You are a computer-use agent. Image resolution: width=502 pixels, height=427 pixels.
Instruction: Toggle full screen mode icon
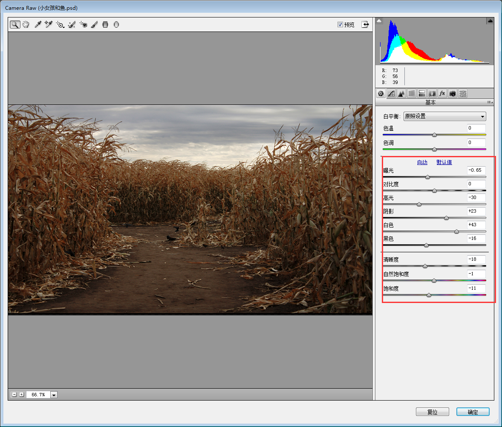coord(365,25)
